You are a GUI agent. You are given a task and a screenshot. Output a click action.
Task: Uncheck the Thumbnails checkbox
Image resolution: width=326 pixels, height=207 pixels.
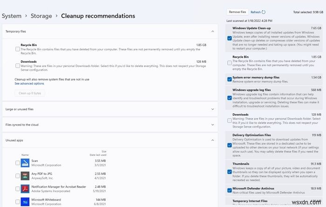coord(229,172)
